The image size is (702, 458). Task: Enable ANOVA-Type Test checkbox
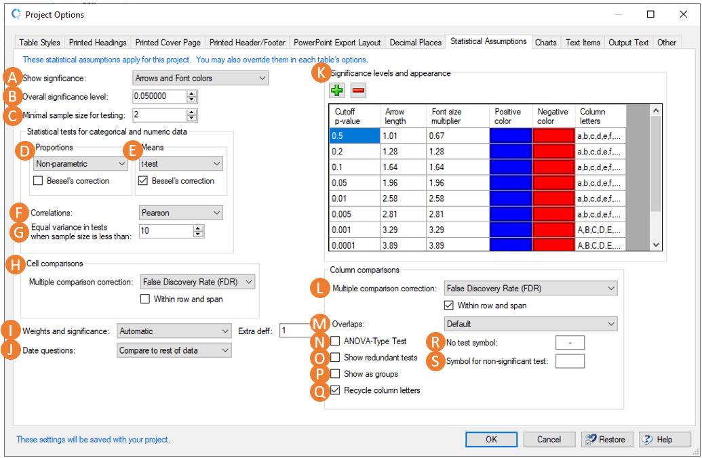pos(335,341)
